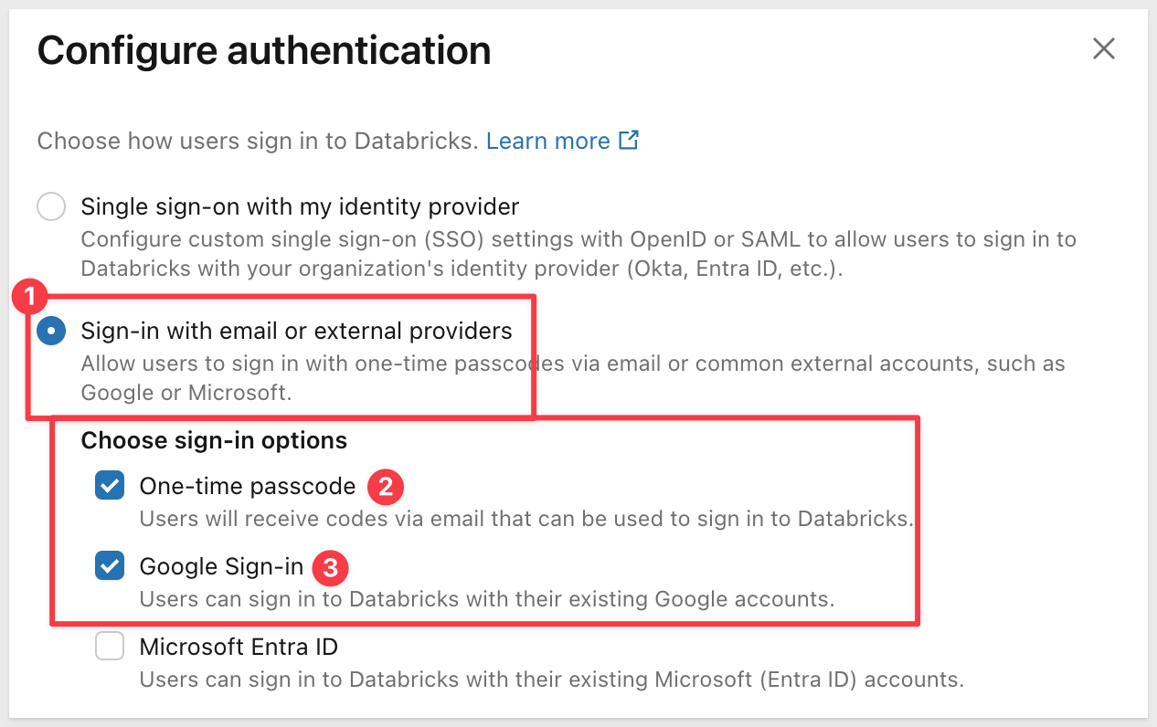Select the email or external providers radio button
This screenshot has width=1157, height=727.
click(x=51, y=331)
